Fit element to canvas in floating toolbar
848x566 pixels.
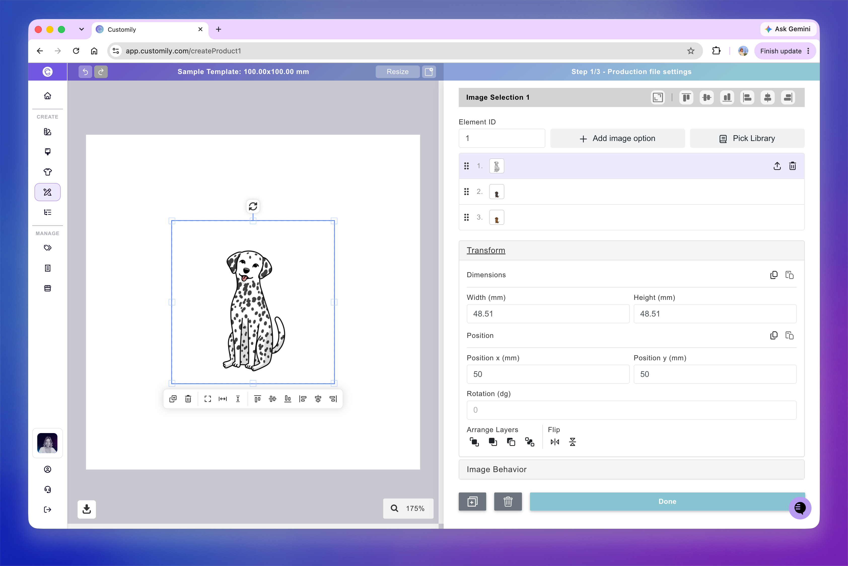pyautogui.click(x=207, y=399)
